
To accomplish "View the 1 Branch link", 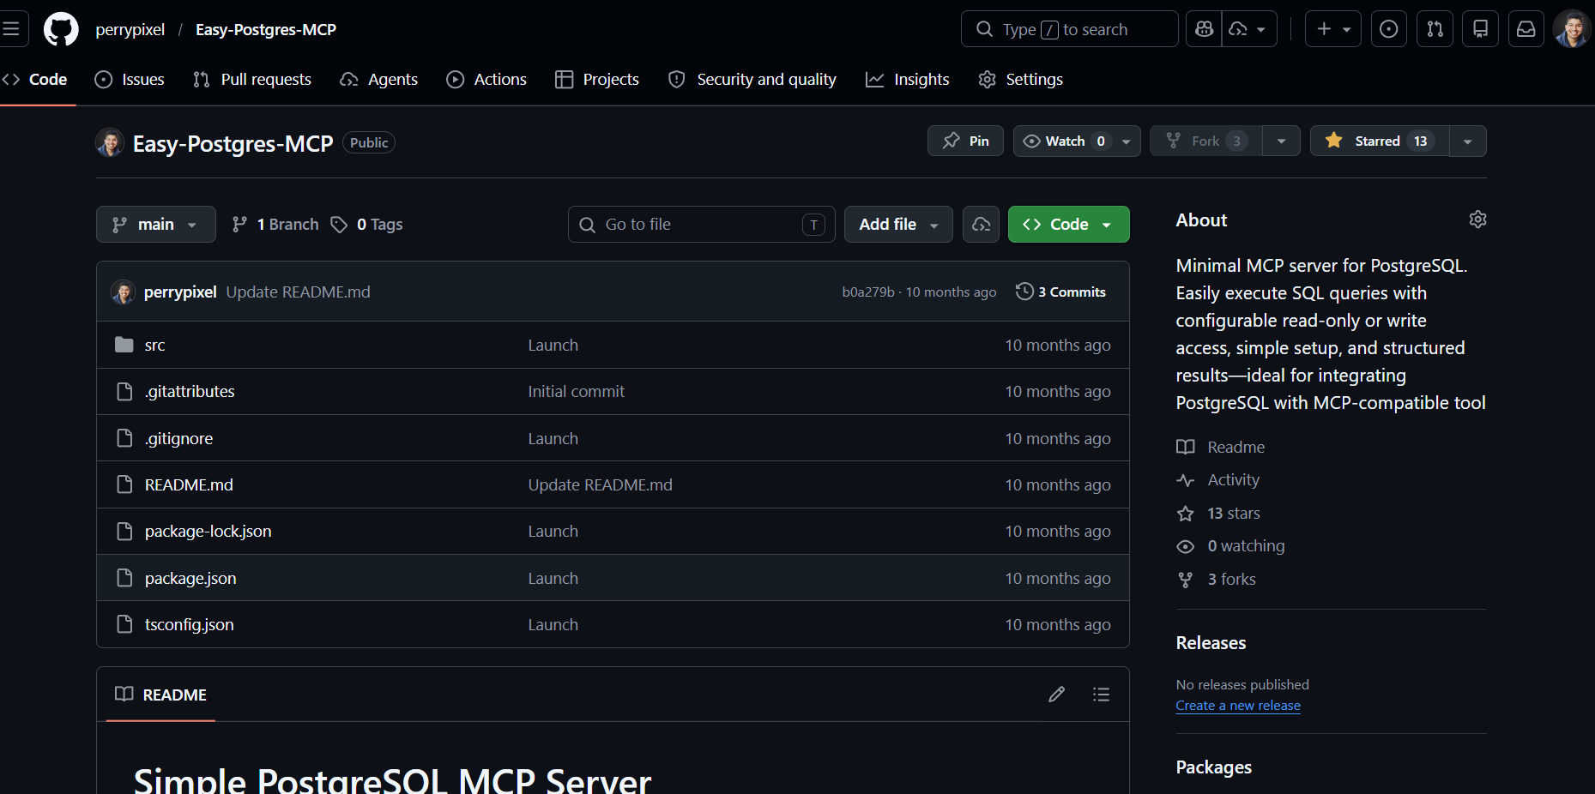I will [x=275, y=224].
